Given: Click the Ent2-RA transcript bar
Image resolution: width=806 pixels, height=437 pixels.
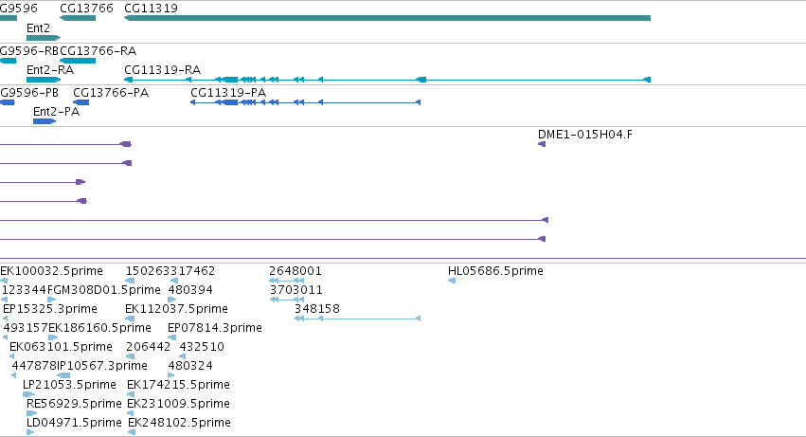Looking at the screenshot, I should tap(44, 80).
